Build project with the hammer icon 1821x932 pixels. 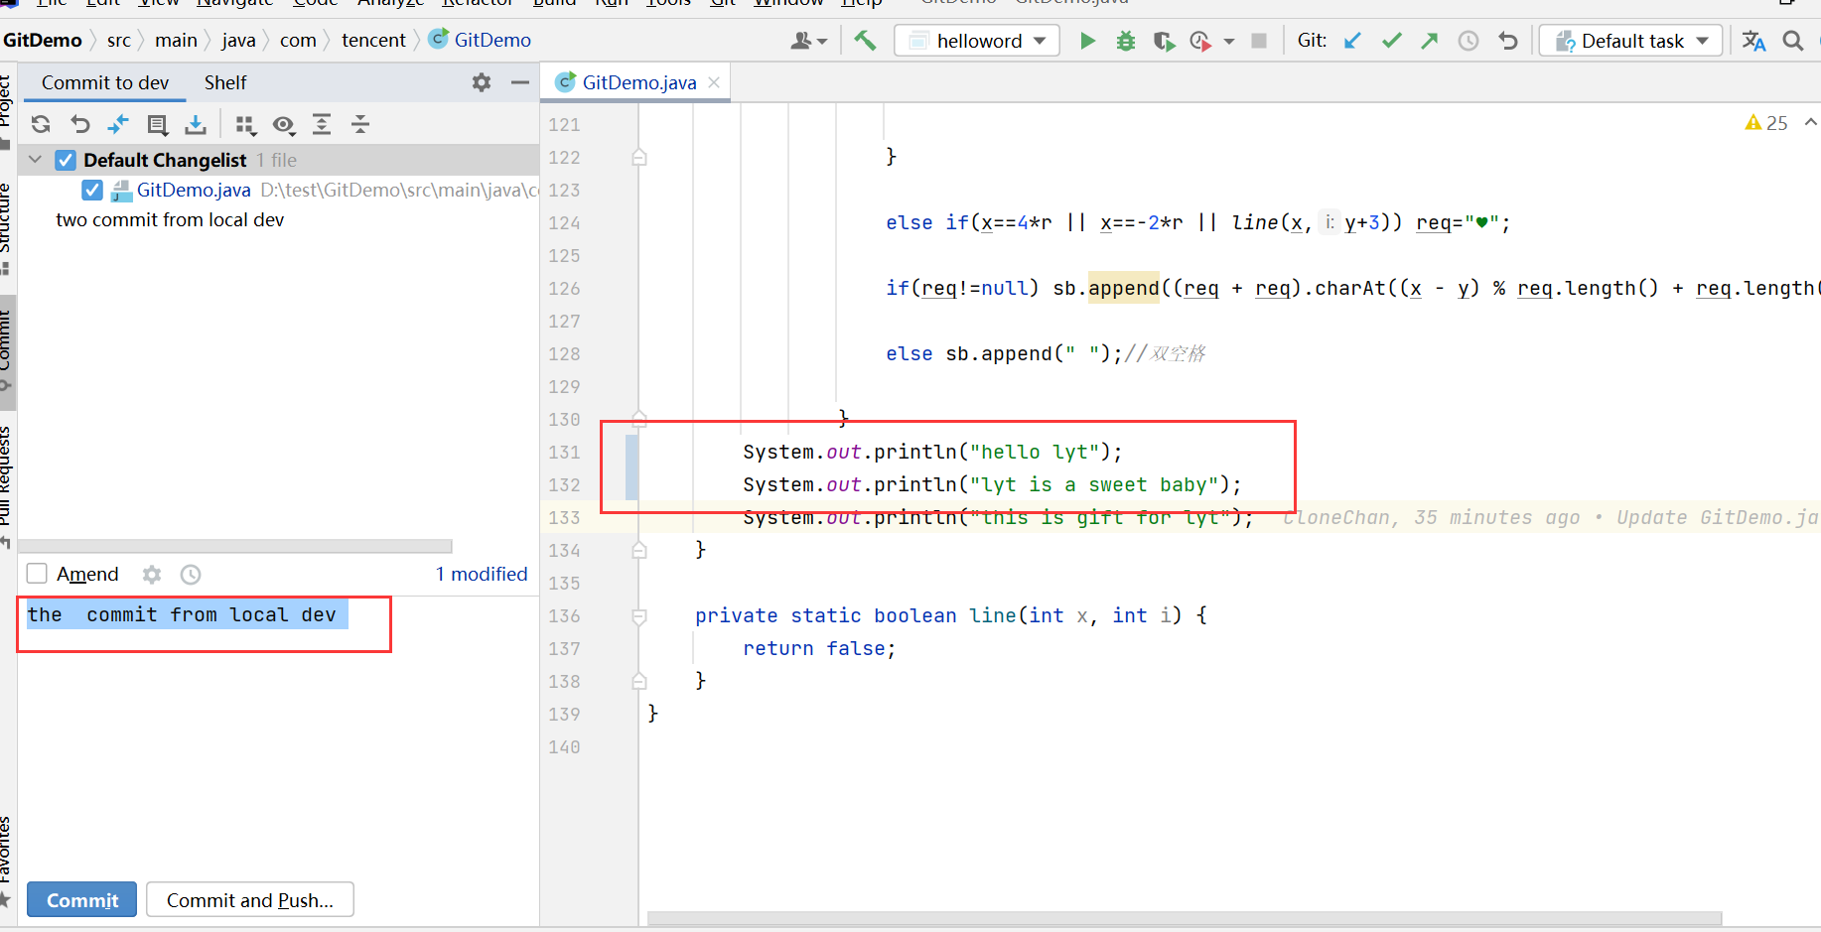[865, 41]
